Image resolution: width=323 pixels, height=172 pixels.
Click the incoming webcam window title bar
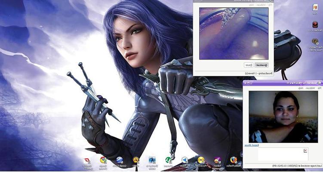point(283,83)
